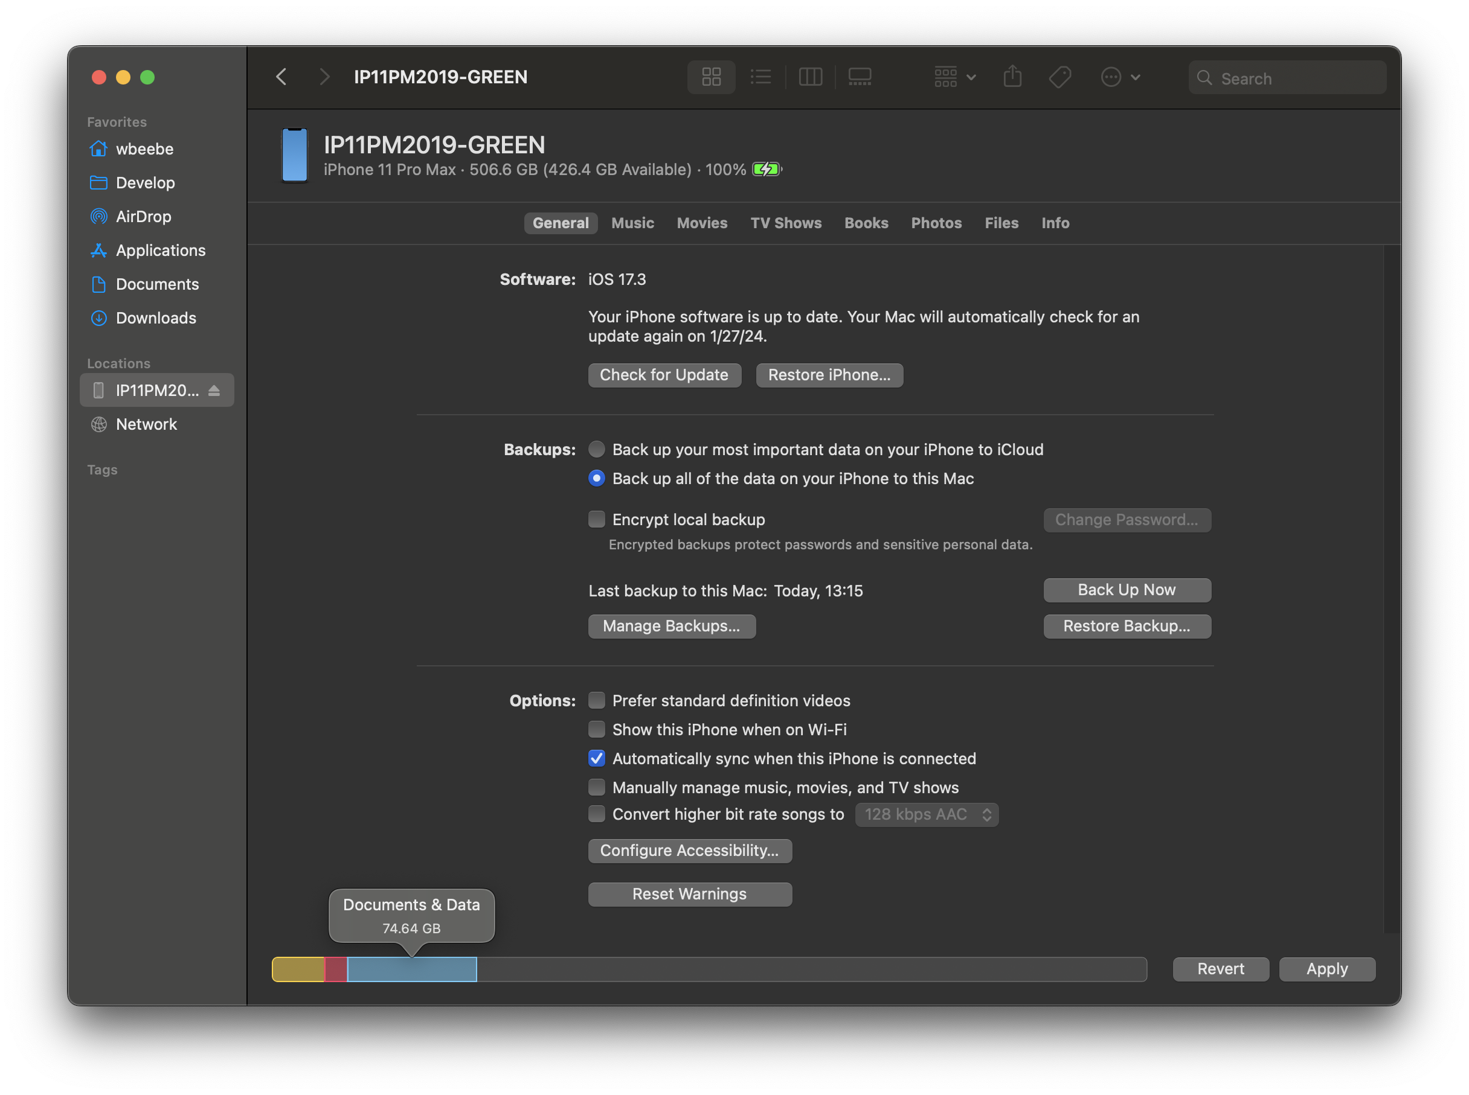Enable Encrypt local backup checkbox
The image size is (1469, 1095).
click(596, 519)
